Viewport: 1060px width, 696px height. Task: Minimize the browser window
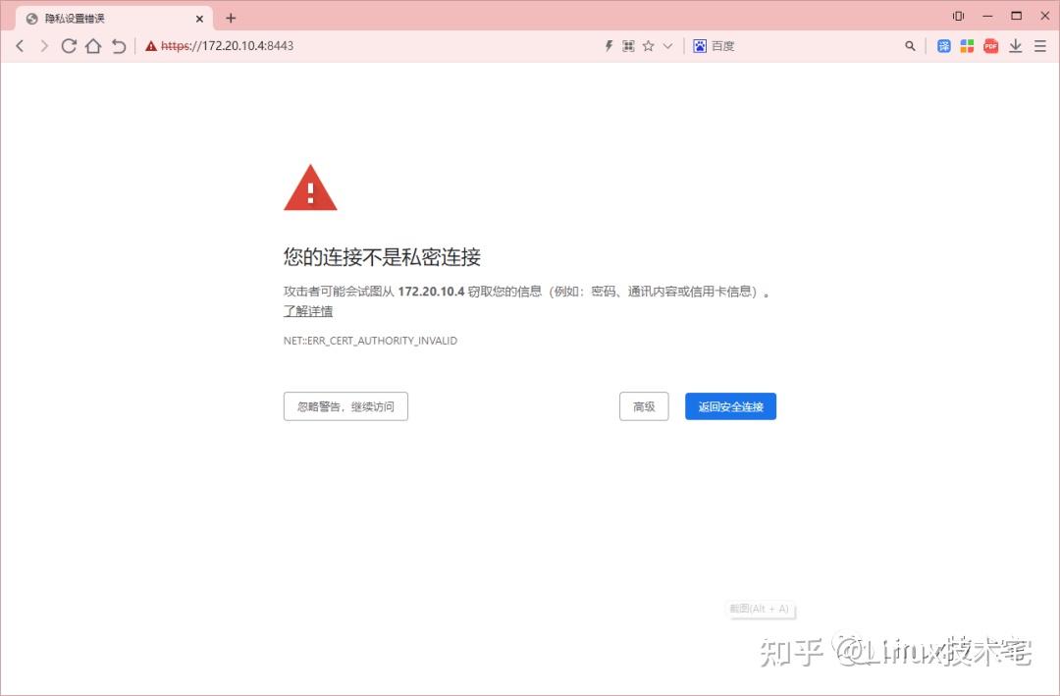pos(987,16)
